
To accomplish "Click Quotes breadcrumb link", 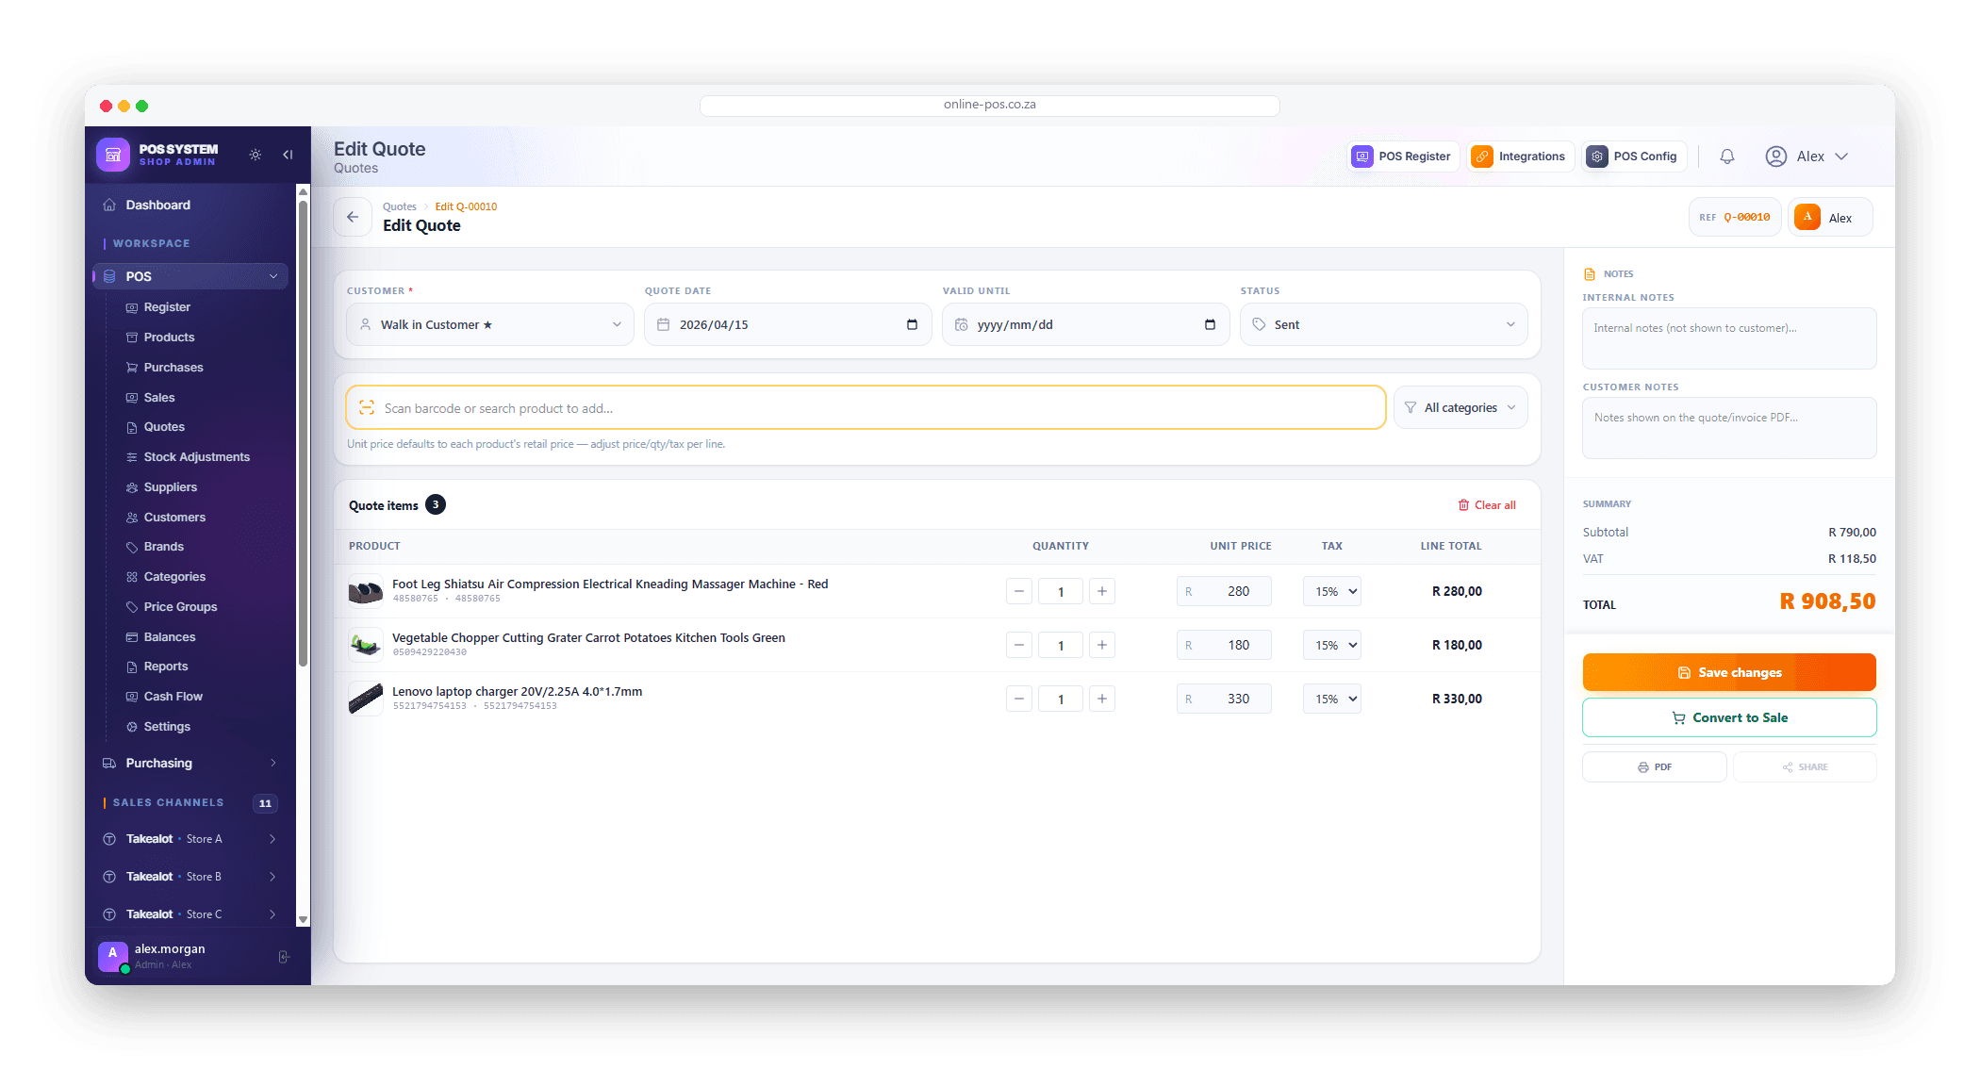I will (x=399, y=206).
